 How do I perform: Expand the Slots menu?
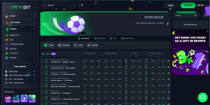click(34, 16)
